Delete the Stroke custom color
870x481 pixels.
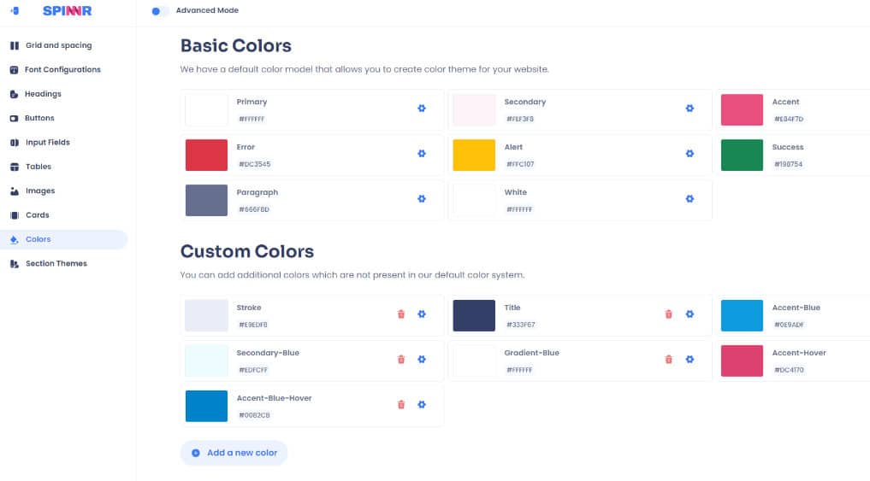pyautogui.click(x=401, y=314)
